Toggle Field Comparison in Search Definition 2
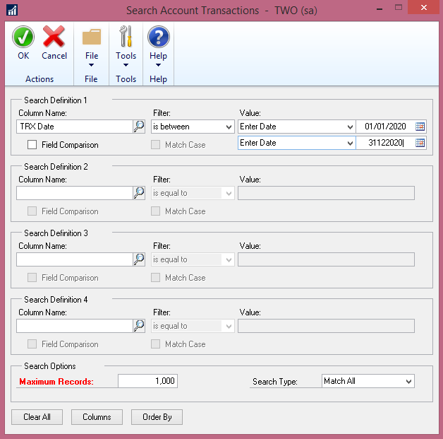The image size is (443, 439). click(32, 211)
